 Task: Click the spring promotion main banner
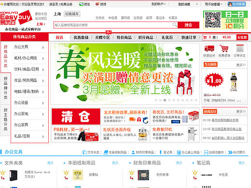[125, 74]
